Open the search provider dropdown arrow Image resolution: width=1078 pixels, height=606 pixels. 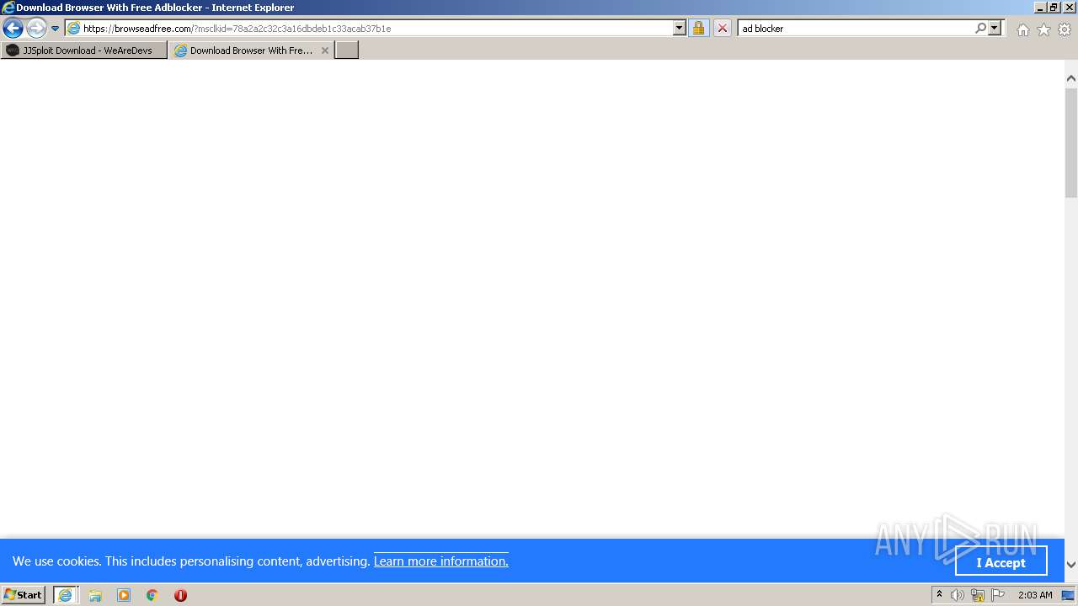995,28
